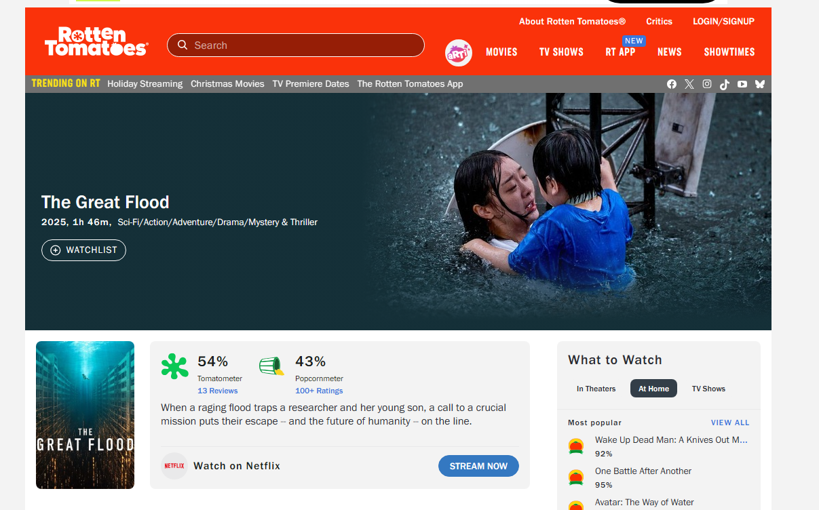This screenshot has width=819, height=510.
Task: Click the Watch on Netflix text
Action: (237, 466)
